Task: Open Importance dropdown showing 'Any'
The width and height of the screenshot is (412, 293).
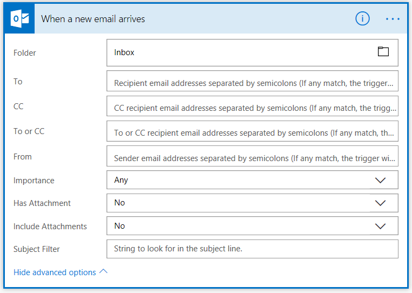Action: tap(238, 180)
